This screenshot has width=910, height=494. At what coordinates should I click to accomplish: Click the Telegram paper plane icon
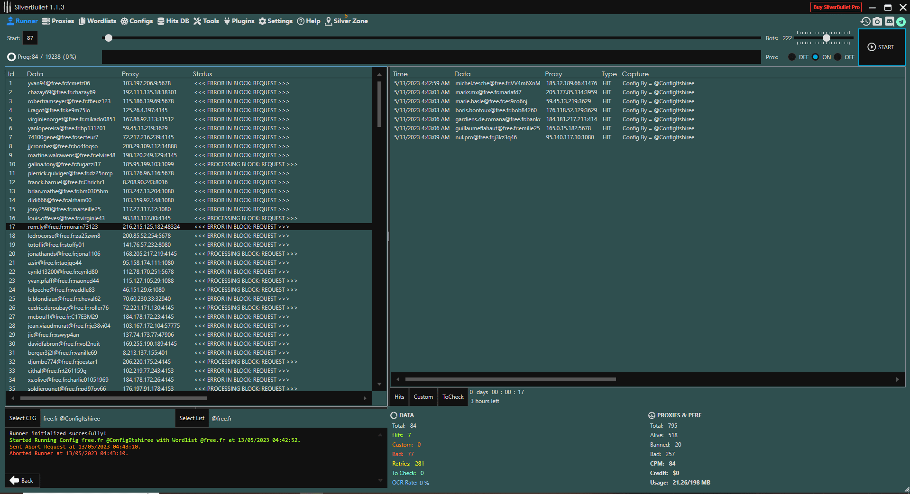click(x=901, y=21)
